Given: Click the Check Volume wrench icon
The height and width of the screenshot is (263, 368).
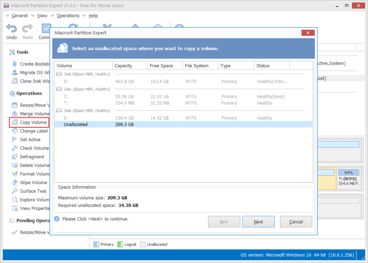Looking at the screenshot, I should point(15,148).
